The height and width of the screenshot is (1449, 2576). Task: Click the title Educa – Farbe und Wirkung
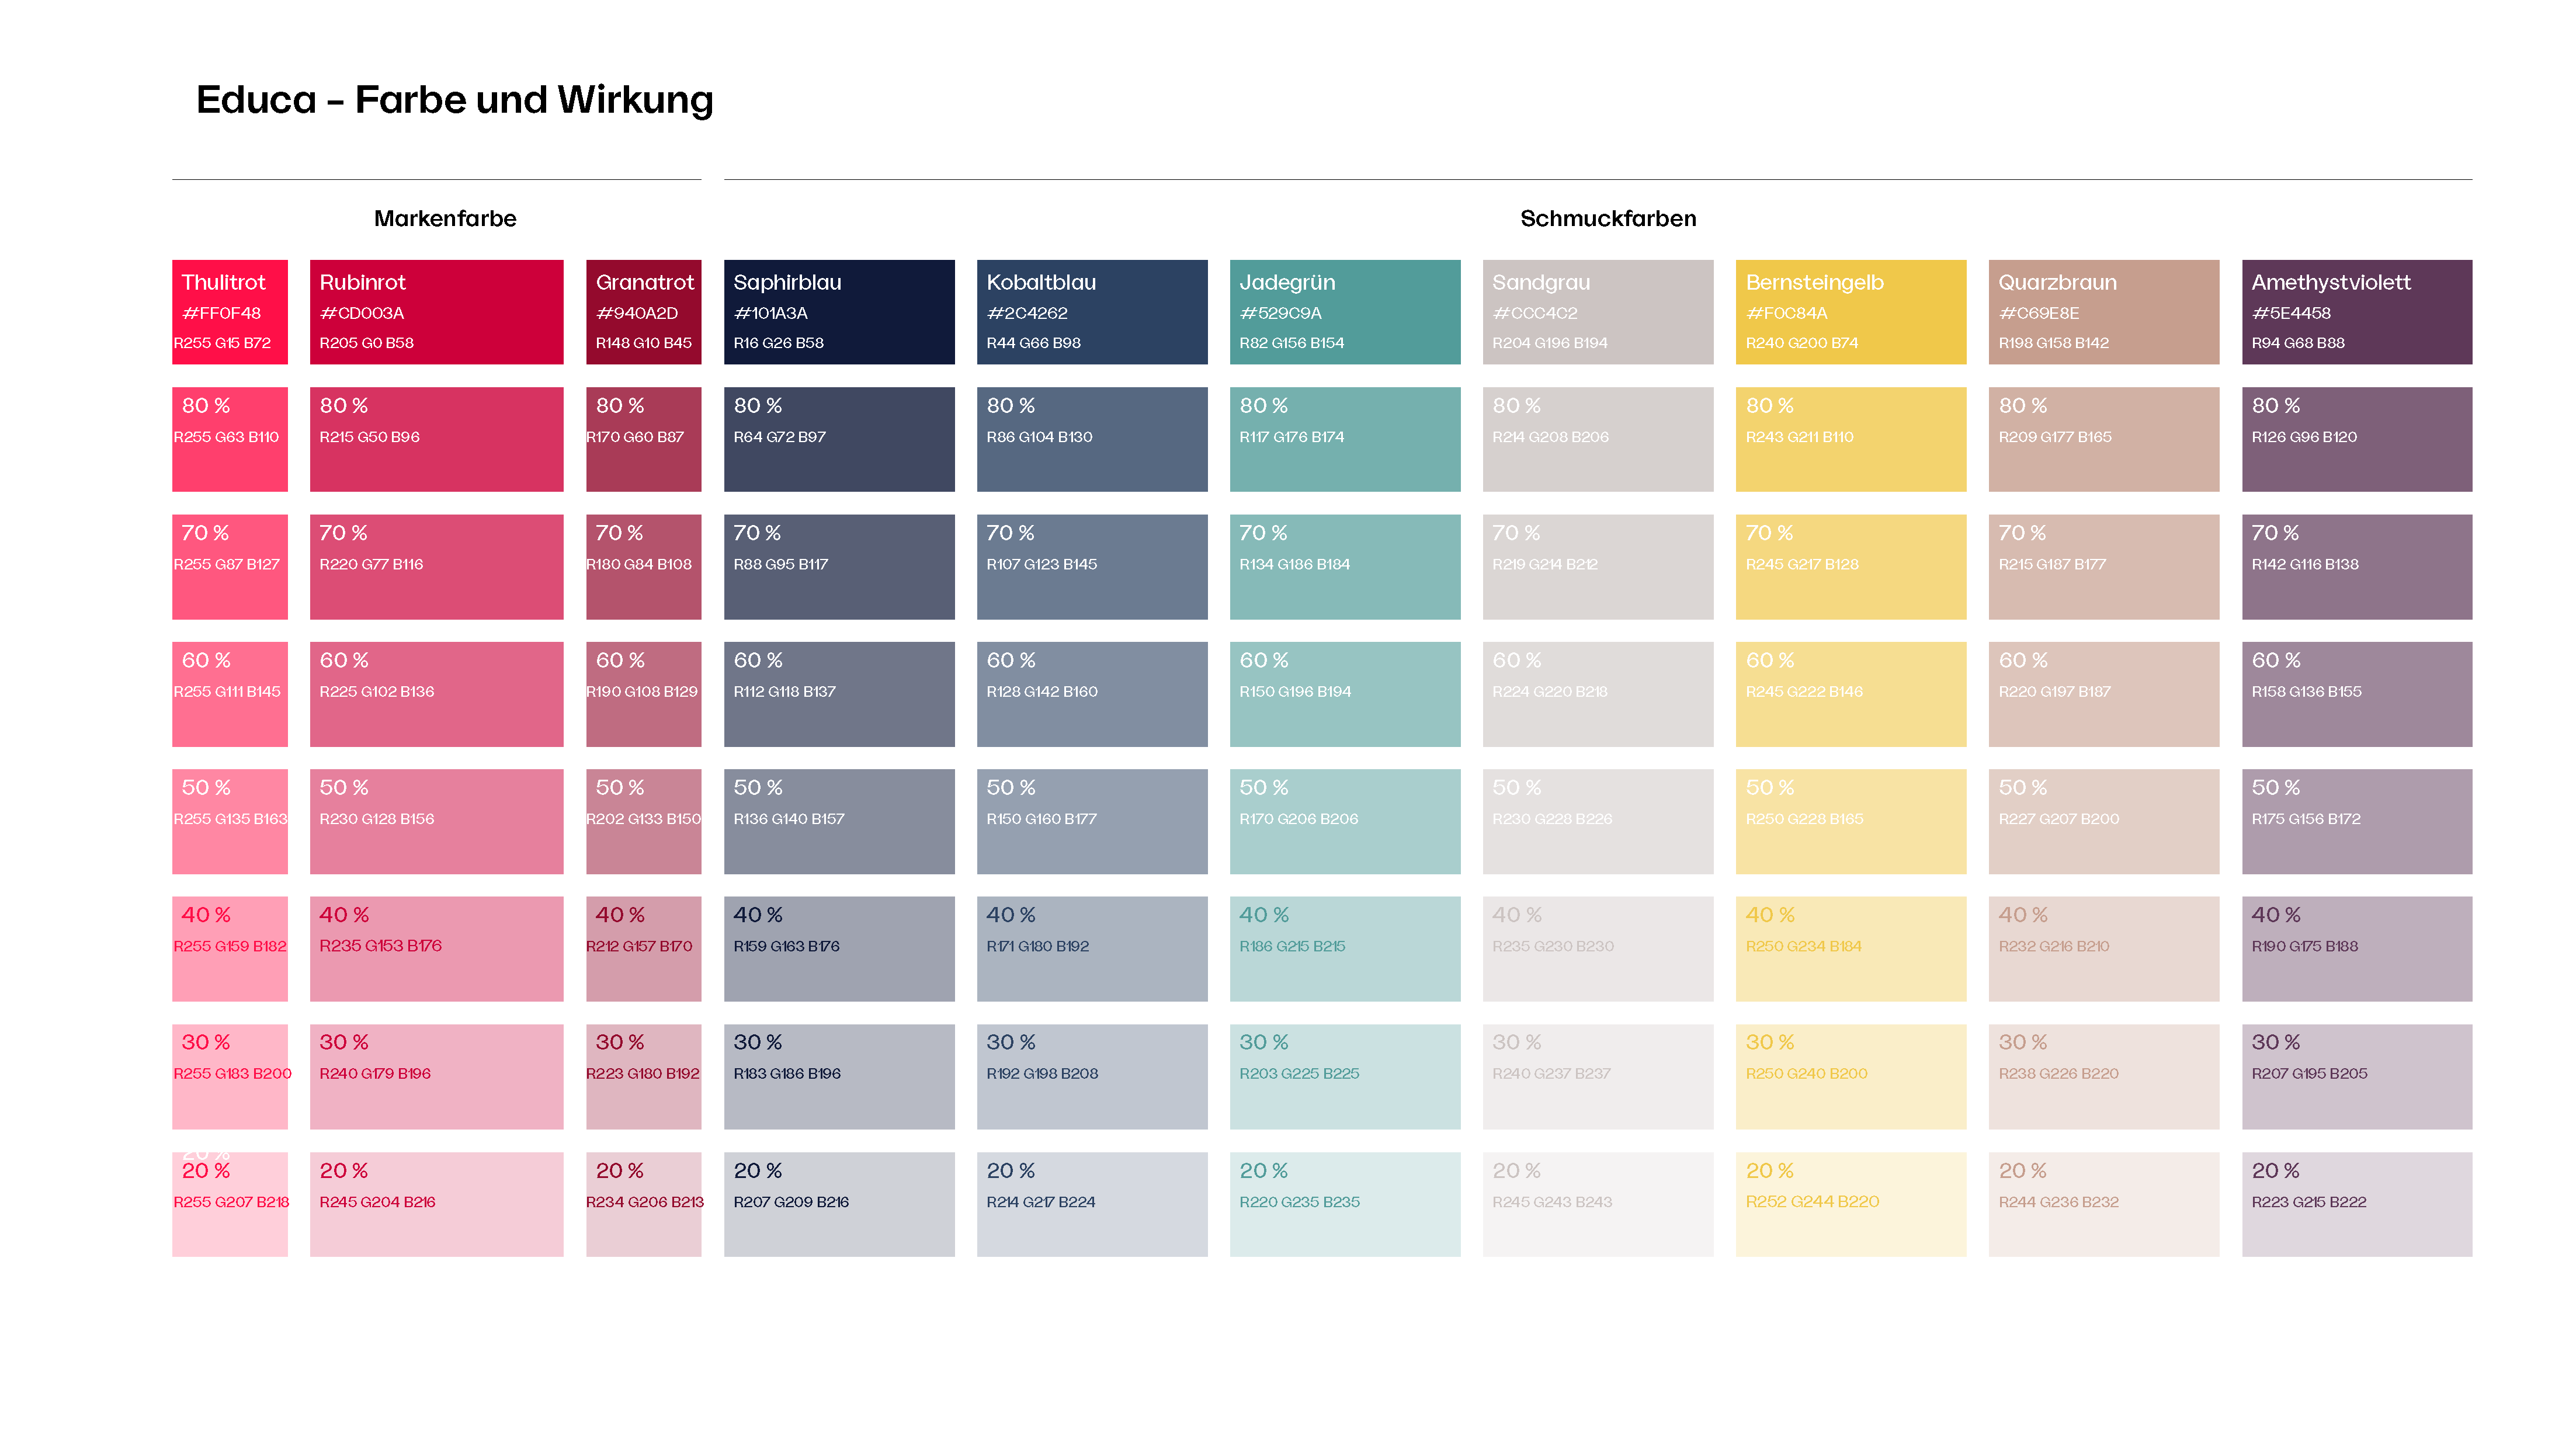click(455, 100)
